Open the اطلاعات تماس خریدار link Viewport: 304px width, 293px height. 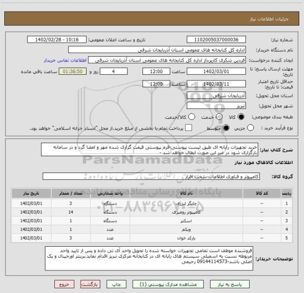point(65,60)
